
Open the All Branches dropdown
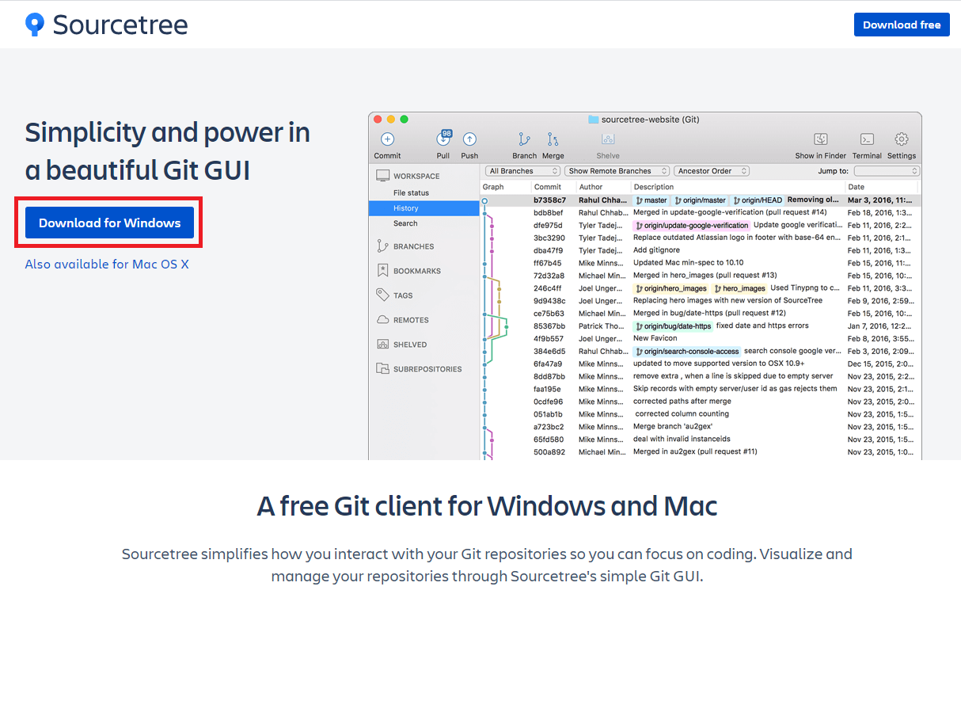[523, 171]
